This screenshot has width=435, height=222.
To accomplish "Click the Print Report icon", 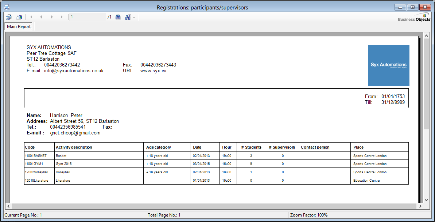I will (19, 17).
